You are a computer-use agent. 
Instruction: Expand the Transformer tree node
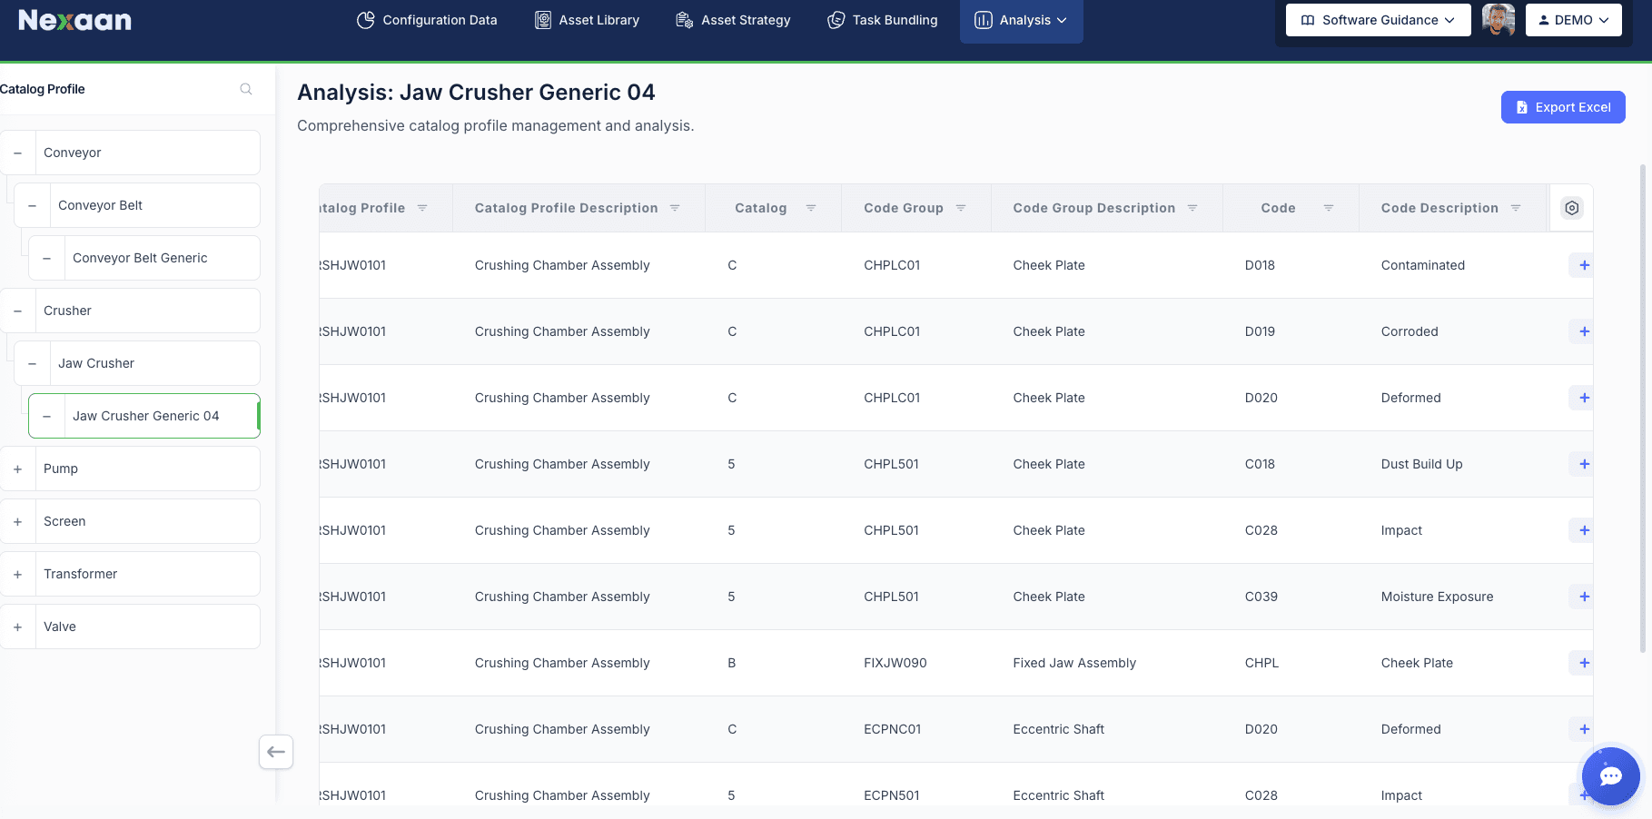tap(17, 574)
